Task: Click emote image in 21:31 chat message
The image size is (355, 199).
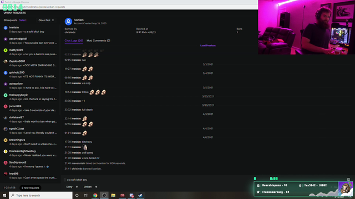Action: [x=85, y=148]
